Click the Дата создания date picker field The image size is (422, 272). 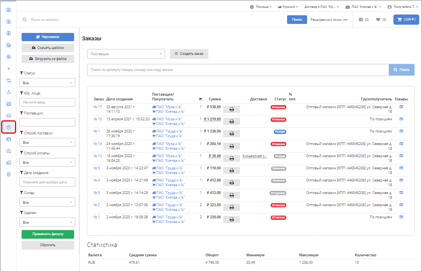click(47, 182)
